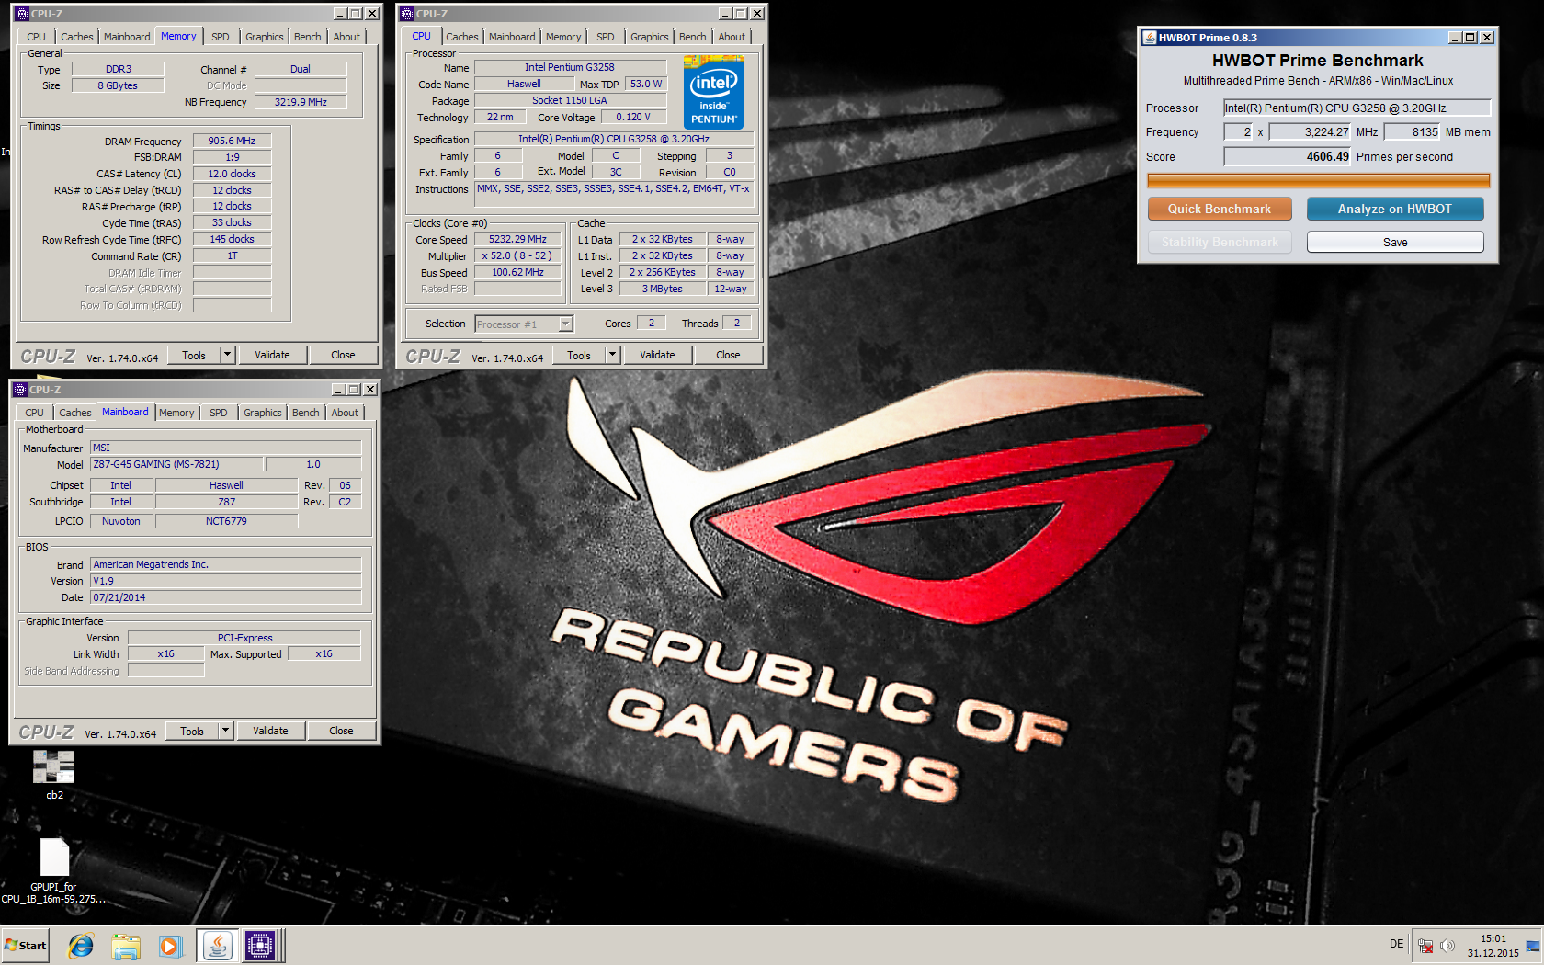The height and width of the screenshot is (965, 1544).
Task: Click Analyze on HWBOT button
Action: [1395, 209]
